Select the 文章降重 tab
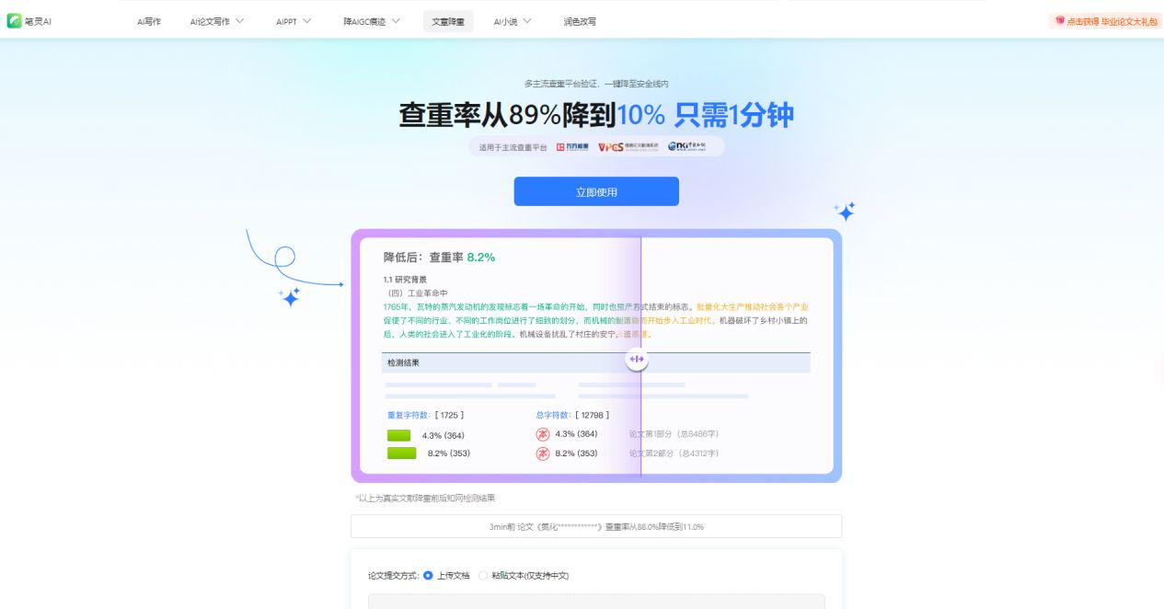The height and width of the screenshot is (609, 1164). point(449,21)
